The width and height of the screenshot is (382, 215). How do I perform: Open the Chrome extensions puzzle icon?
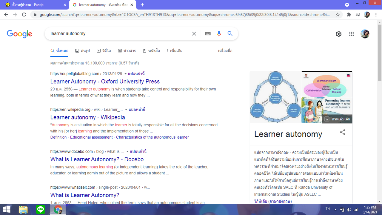click(x=349, y=15)
